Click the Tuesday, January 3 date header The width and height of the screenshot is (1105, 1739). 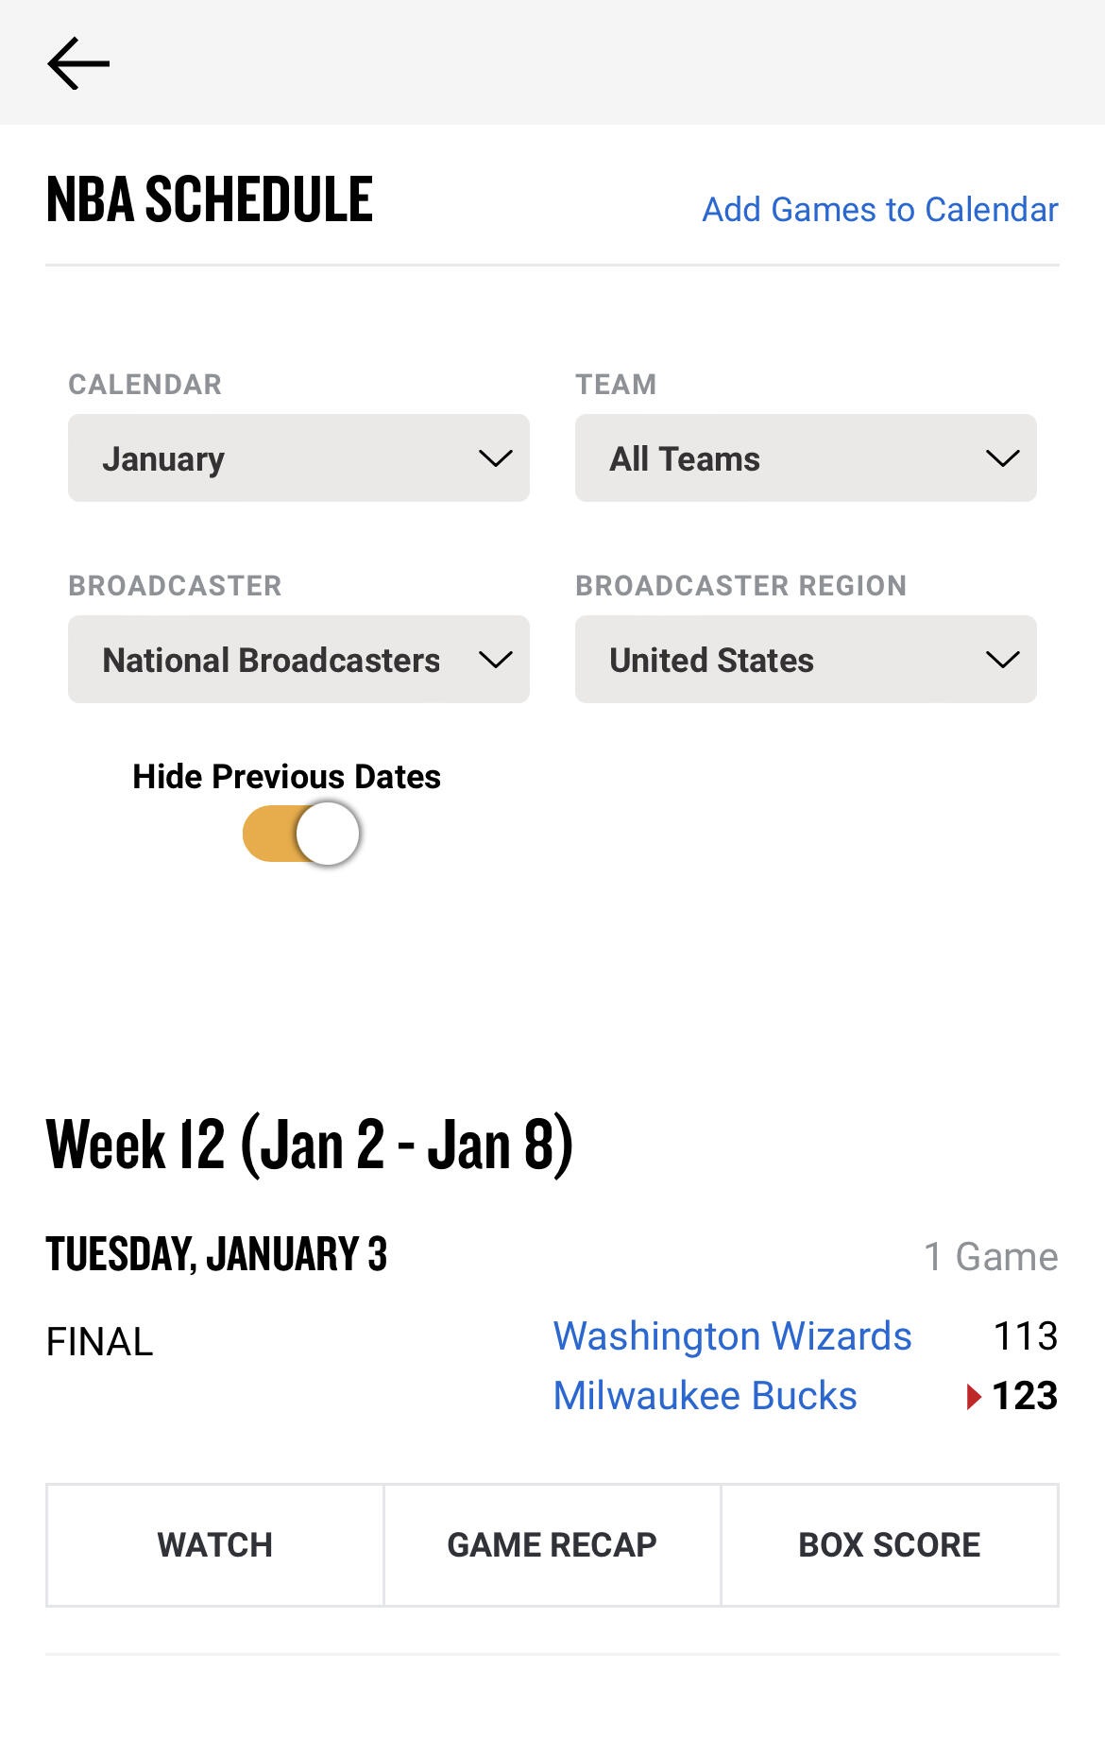pos(216,1255)
